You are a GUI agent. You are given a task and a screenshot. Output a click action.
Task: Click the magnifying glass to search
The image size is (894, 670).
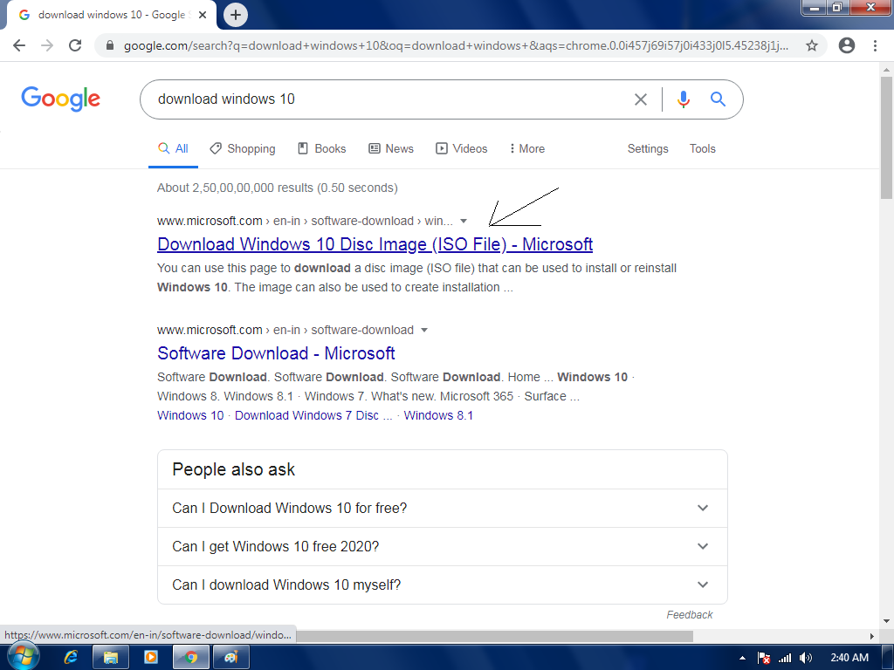tap(718, 99)
